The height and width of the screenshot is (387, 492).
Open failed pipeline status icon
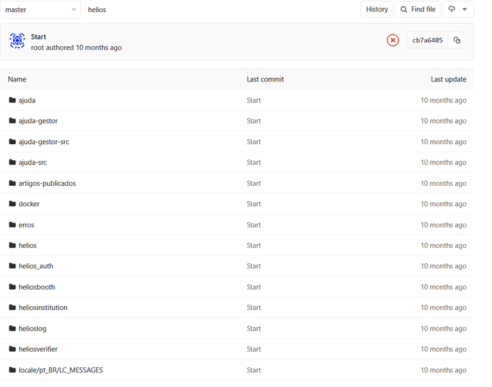(x=393, y=40)
